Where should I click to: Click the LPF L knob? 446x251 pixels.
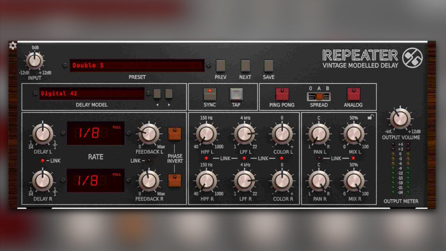click(244, 134)
